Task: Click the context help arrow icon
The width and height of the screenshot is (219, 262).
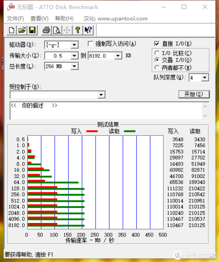Action: click(x=88, y=30)
